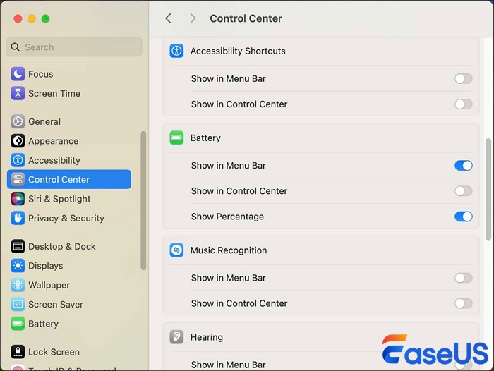Viewport: 494px width, 371px height.
Task: Open Battery settings in sidebar
Action: (x=69, y=324)
